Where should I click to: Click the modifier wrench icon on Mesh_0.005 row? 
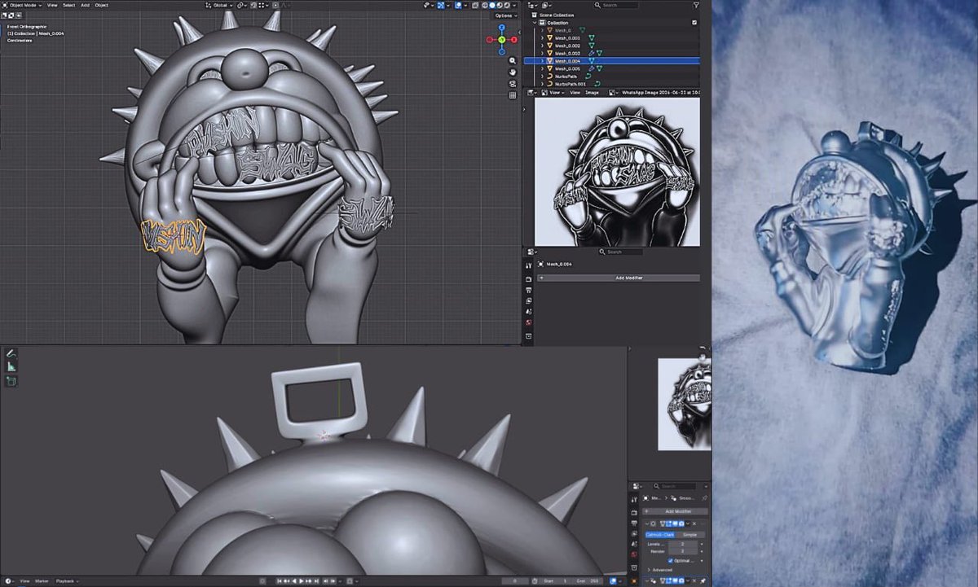point(591,68)
